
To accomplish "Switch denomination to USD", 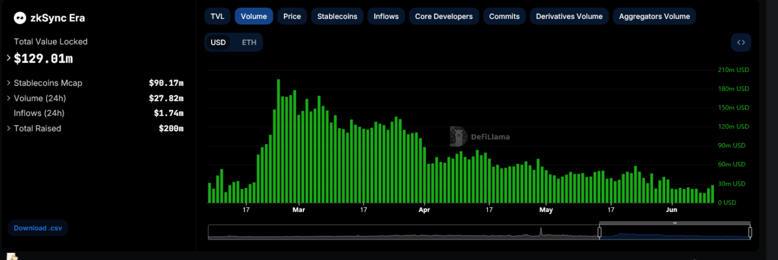I will (218, 42).
